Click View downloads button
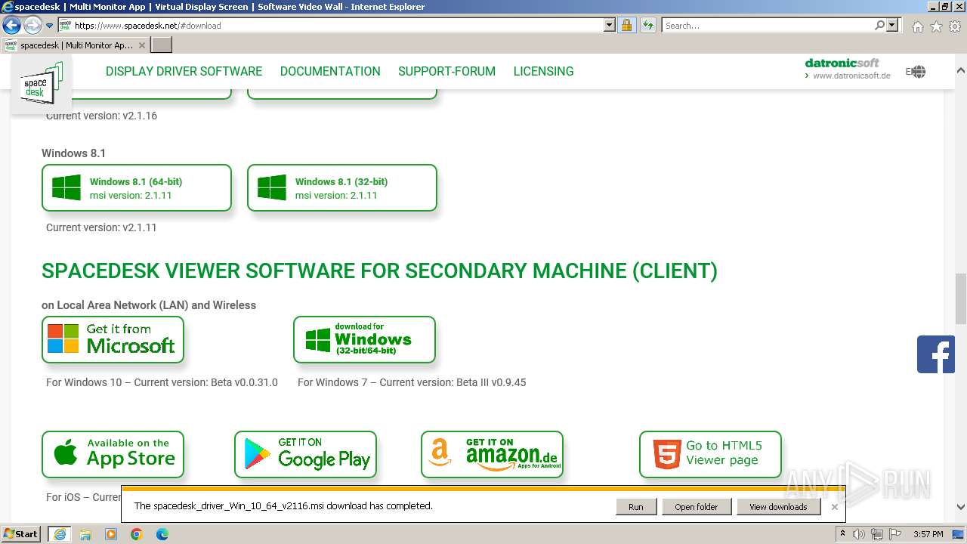 point(778,507)
